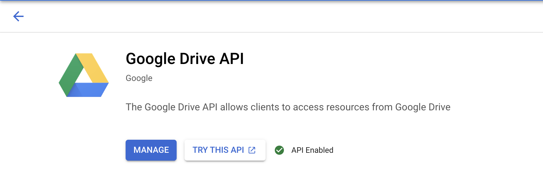This screenshot has width=543, height=190.
Task: Click the green checkmark status icon
Action: (279, 150)
